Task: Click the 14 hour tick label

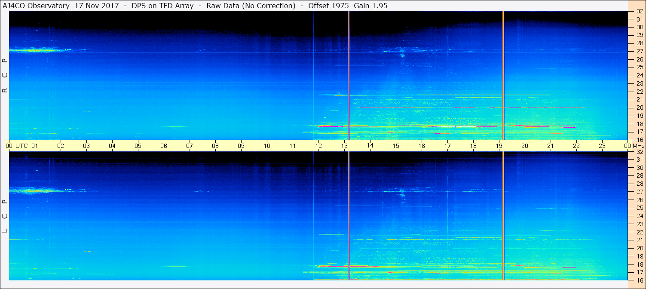Action: click(x=370, y=146)
